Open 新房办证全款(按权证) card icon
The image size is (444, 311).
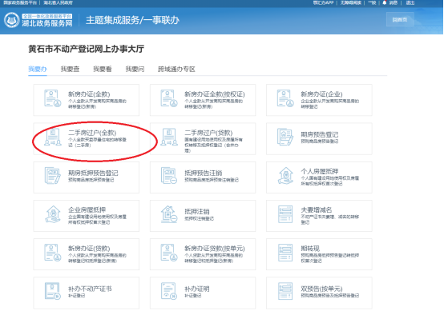pyautogui.click(x=169, y=98)
